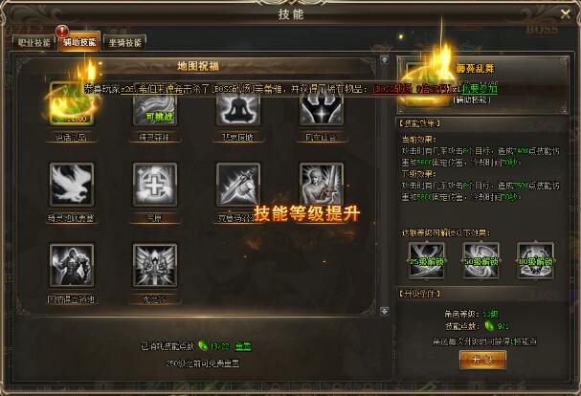View the 80级解锁 unlock effect icon

pos(535,260)
